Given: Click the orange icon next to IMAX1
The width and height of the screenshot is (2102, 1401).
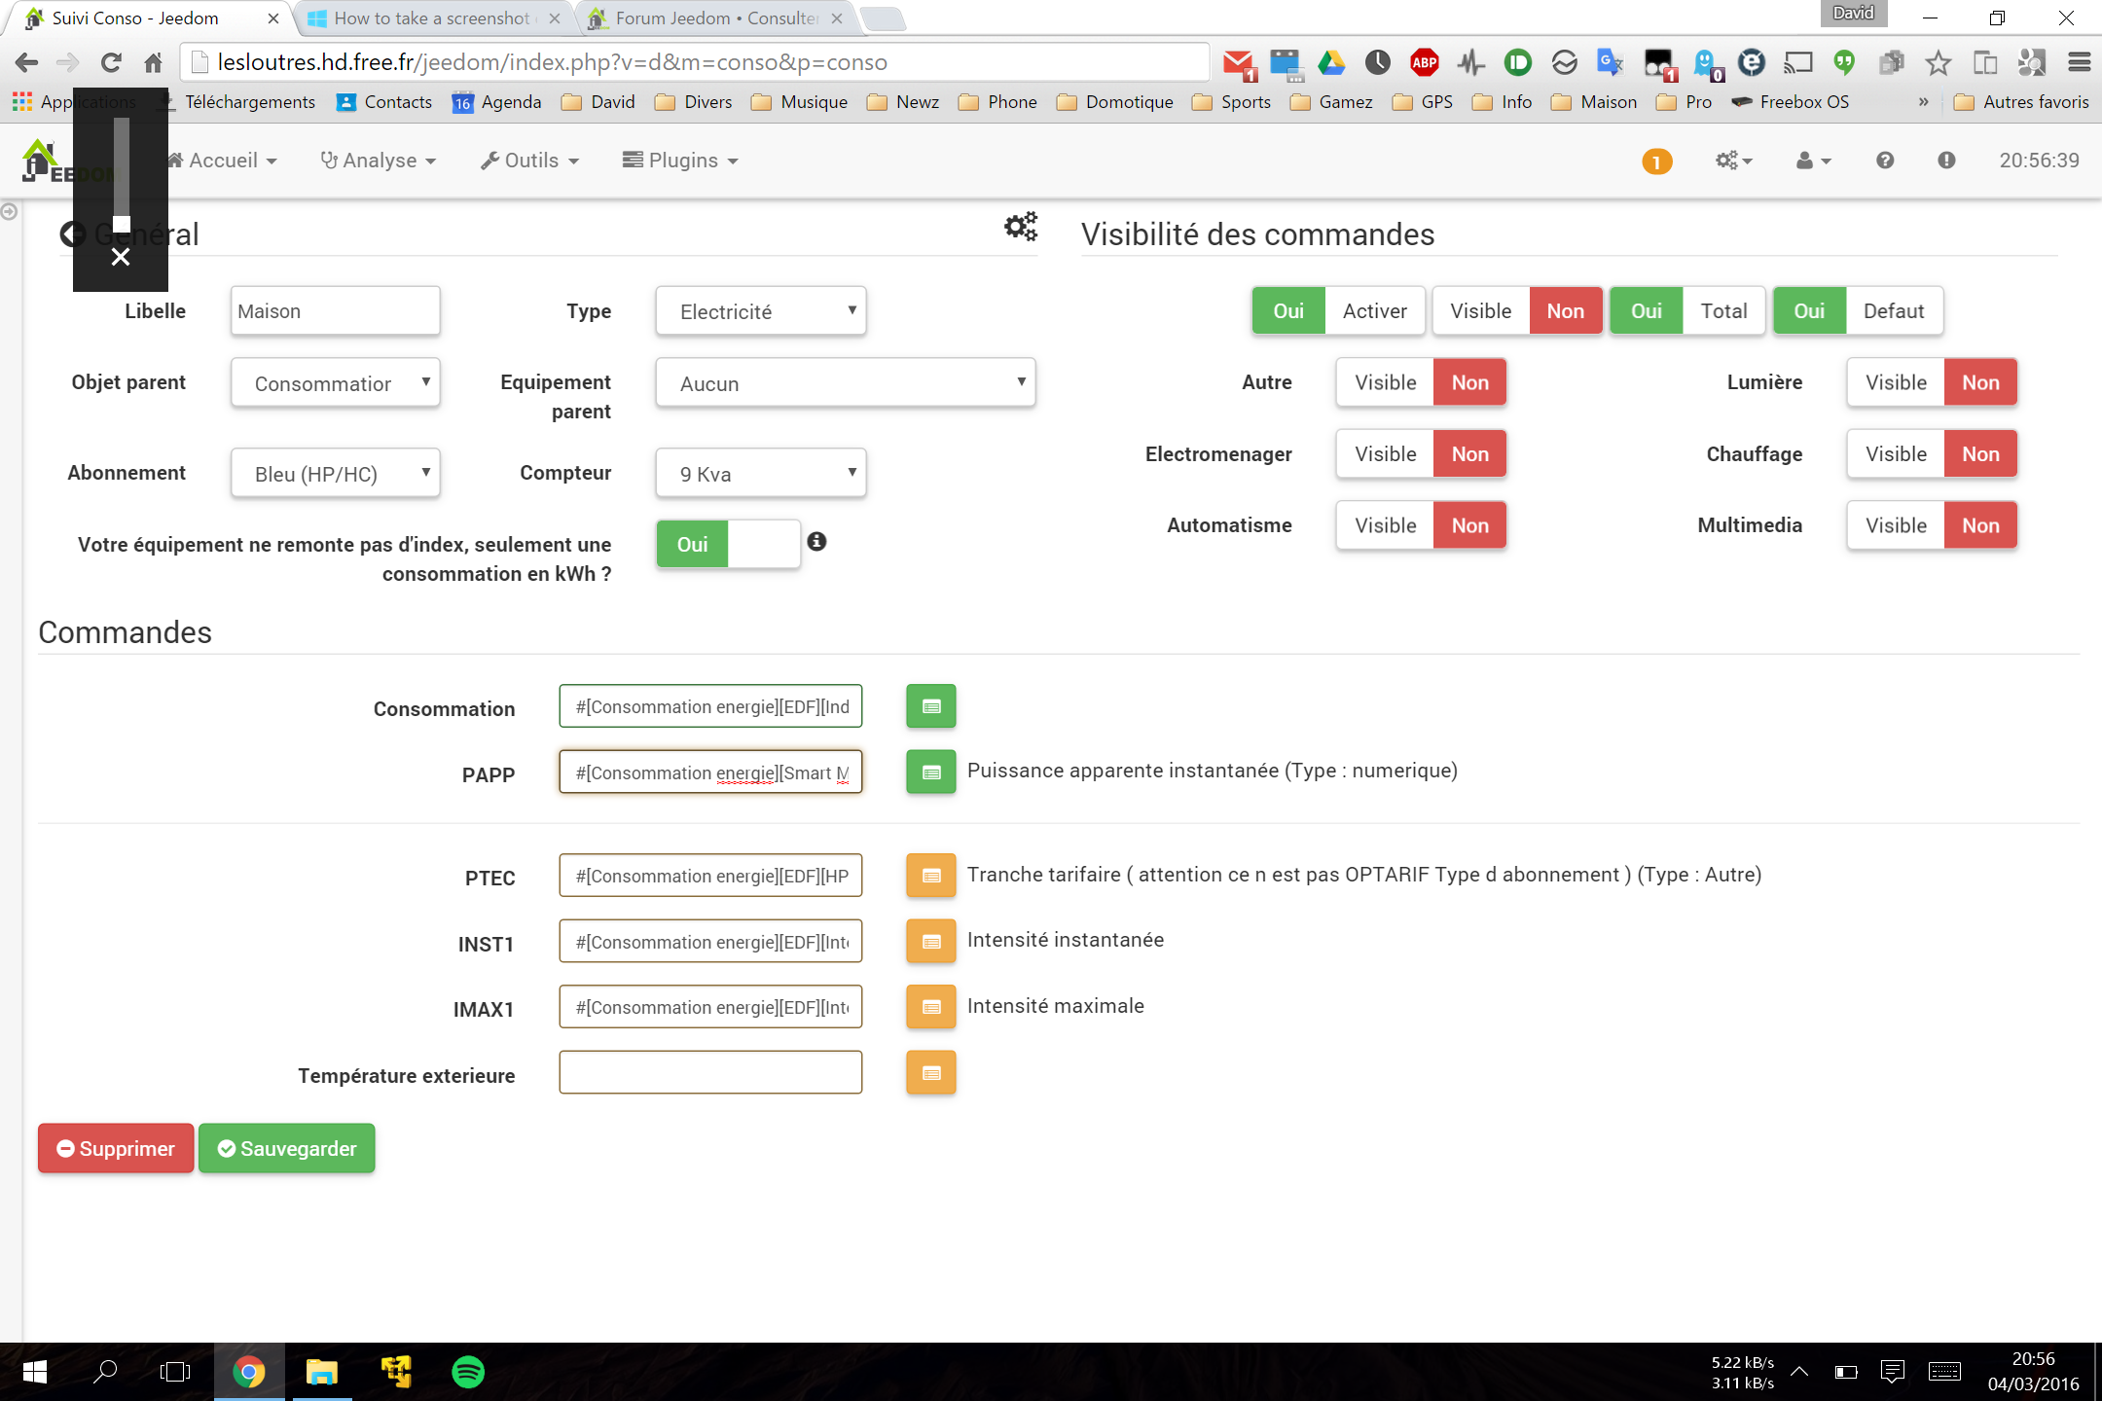Looking at the screenshot, I should (930, 1007).
